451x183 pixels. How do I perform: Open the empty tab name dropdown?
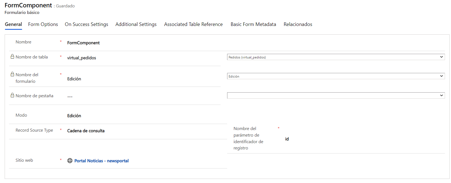tap(336, 95)
